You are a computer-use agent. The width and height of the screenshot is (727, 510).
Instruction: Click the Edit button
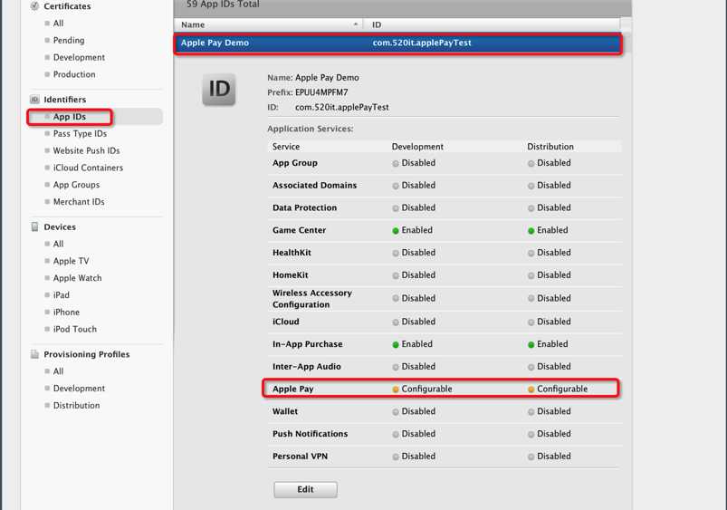(x=305, y=489)
